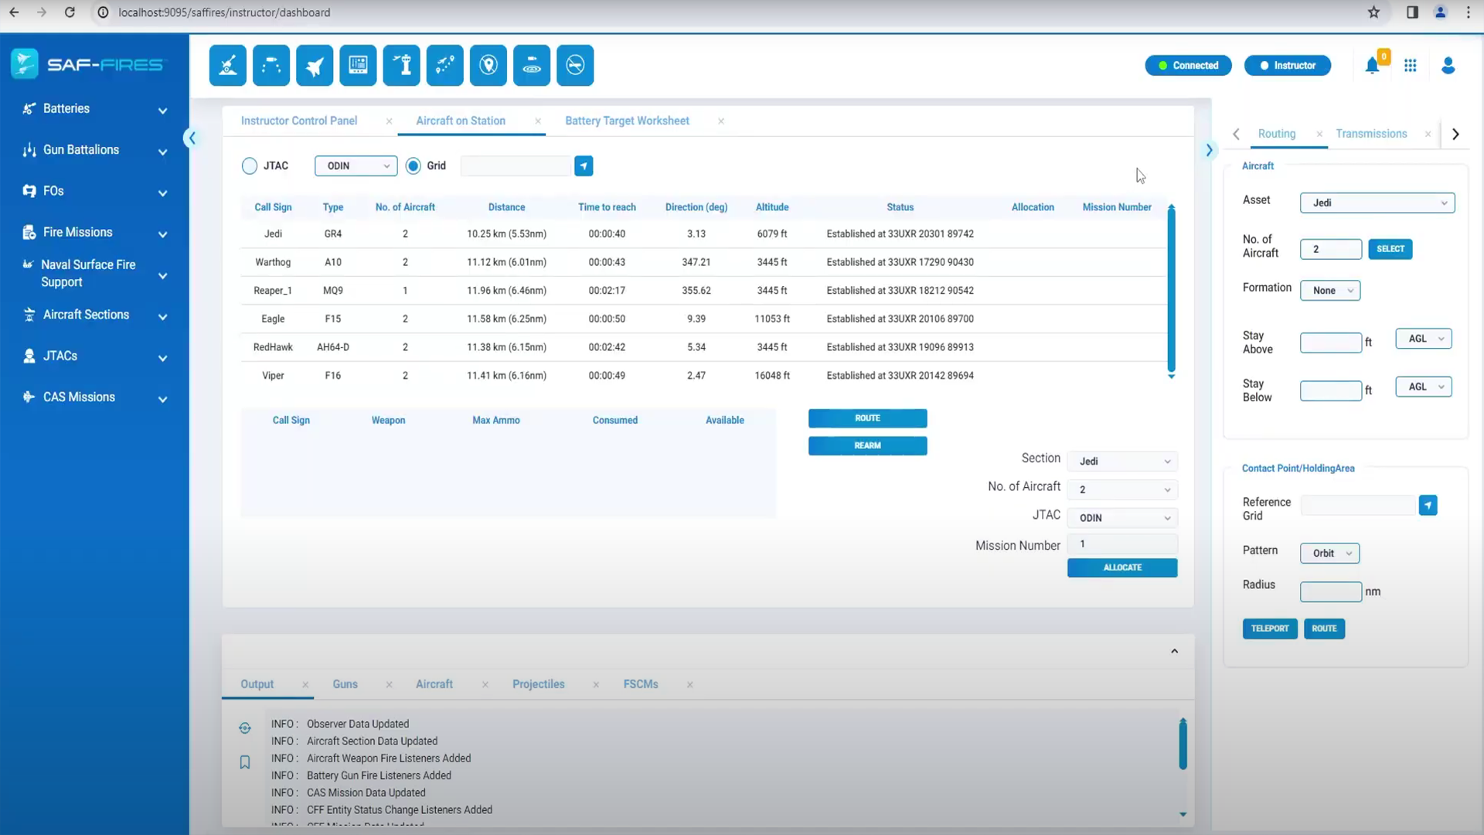1484x835 pixels.
Task: Click the Radius input field
Action: [x=1330, y=591]
